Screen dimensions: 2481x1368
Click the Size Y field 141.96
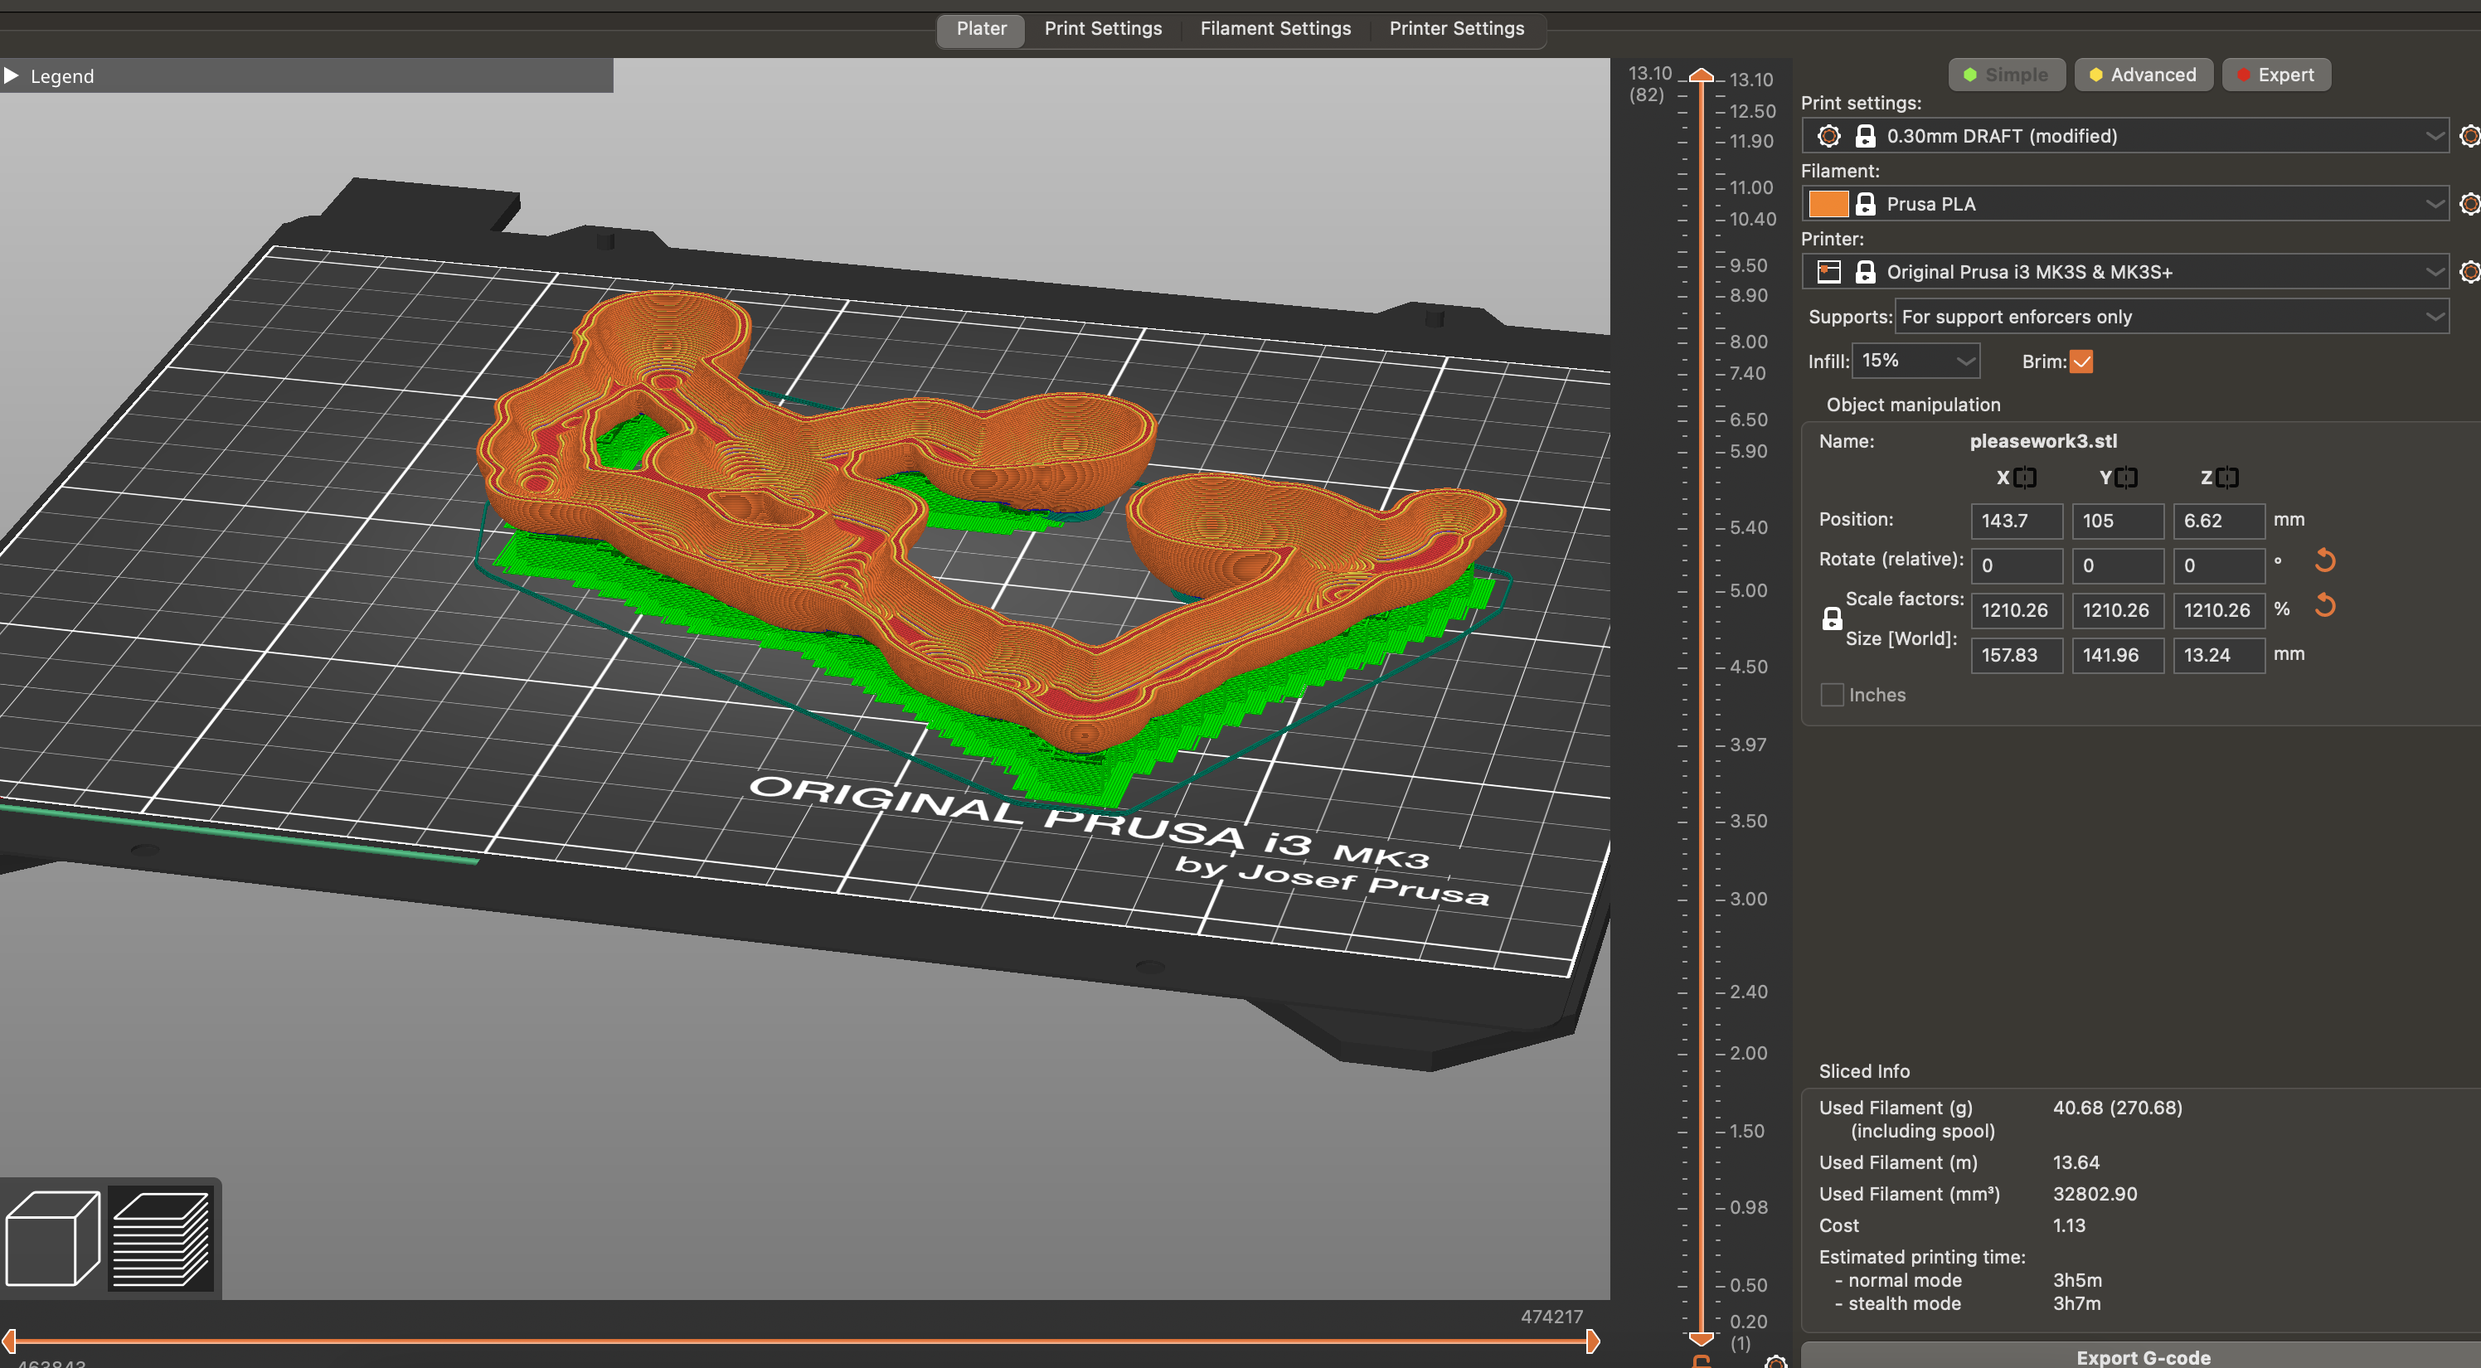pyautogui.click(x=2118, y=655)
